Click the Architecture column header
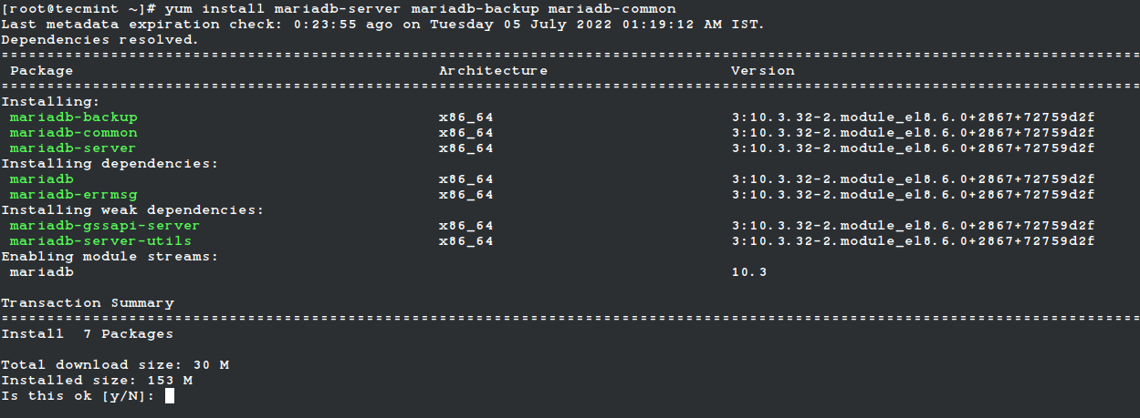The width and height of the screenshot is (1140, 418). point(494,70)
